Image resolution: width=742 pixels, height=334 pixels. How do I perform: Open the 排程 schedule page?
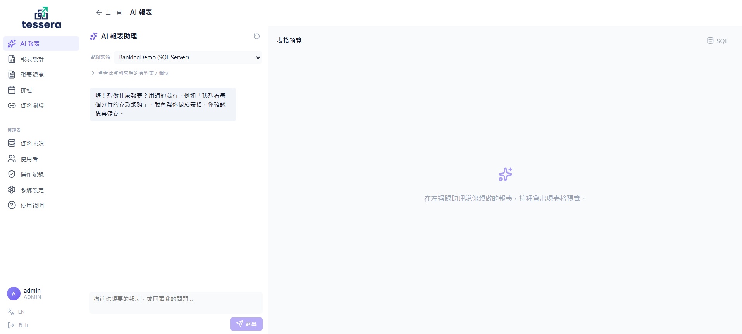tap(41, 90)
